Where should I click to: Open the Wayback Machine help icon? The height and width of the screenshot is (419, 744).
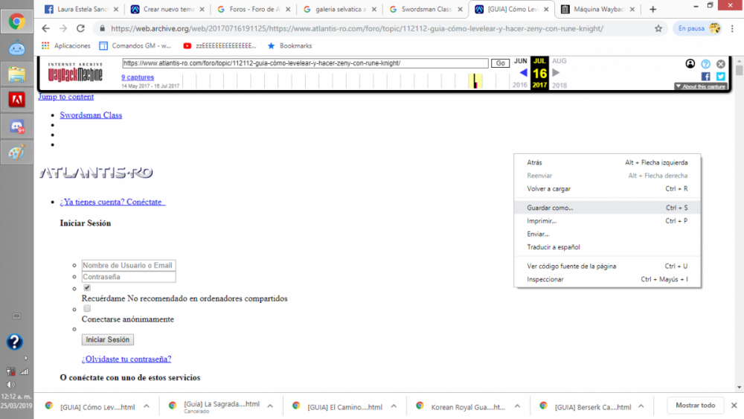tap(705, 64)
